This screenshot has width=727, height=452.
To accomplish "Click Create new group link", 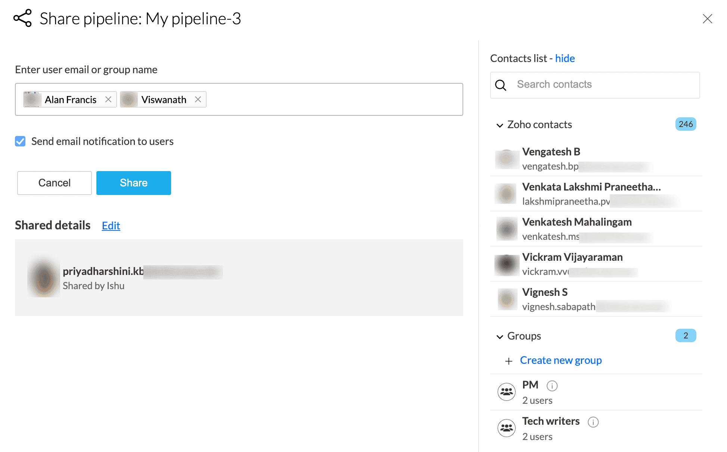I will [x=560, y=360].
